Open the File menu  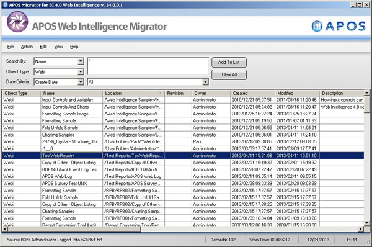pyautogui.click(x=11, y=47)
